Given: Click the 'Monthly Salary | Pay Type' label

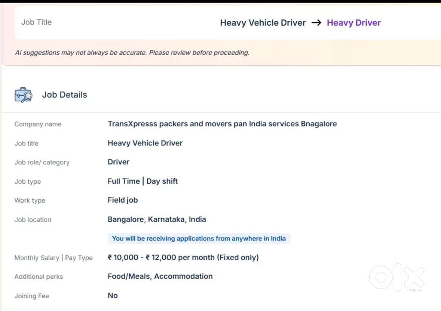Looking at the screenshot, I should pyautogui.click(x=53, y=258).
